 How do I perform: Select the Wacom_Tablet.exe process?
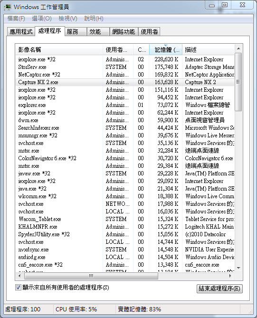pyautogui.click(x=125, y=219)
